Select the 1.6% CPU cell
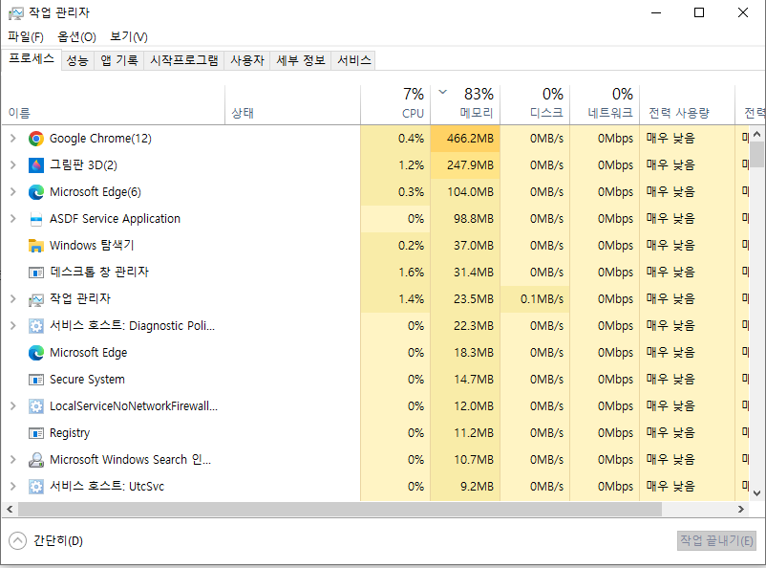Screen dimensions: 766x568 (395, 273)
